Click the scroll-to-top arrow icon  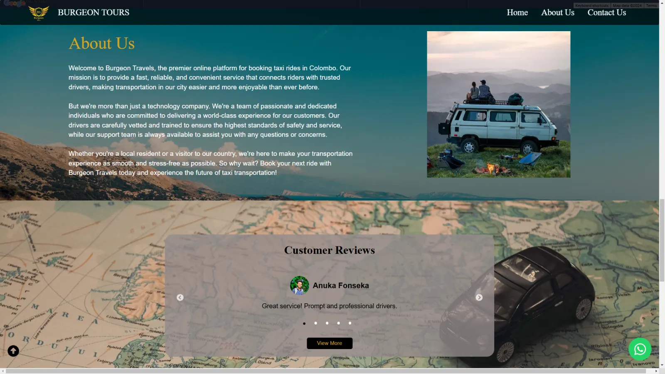click(x=13, y=351)
